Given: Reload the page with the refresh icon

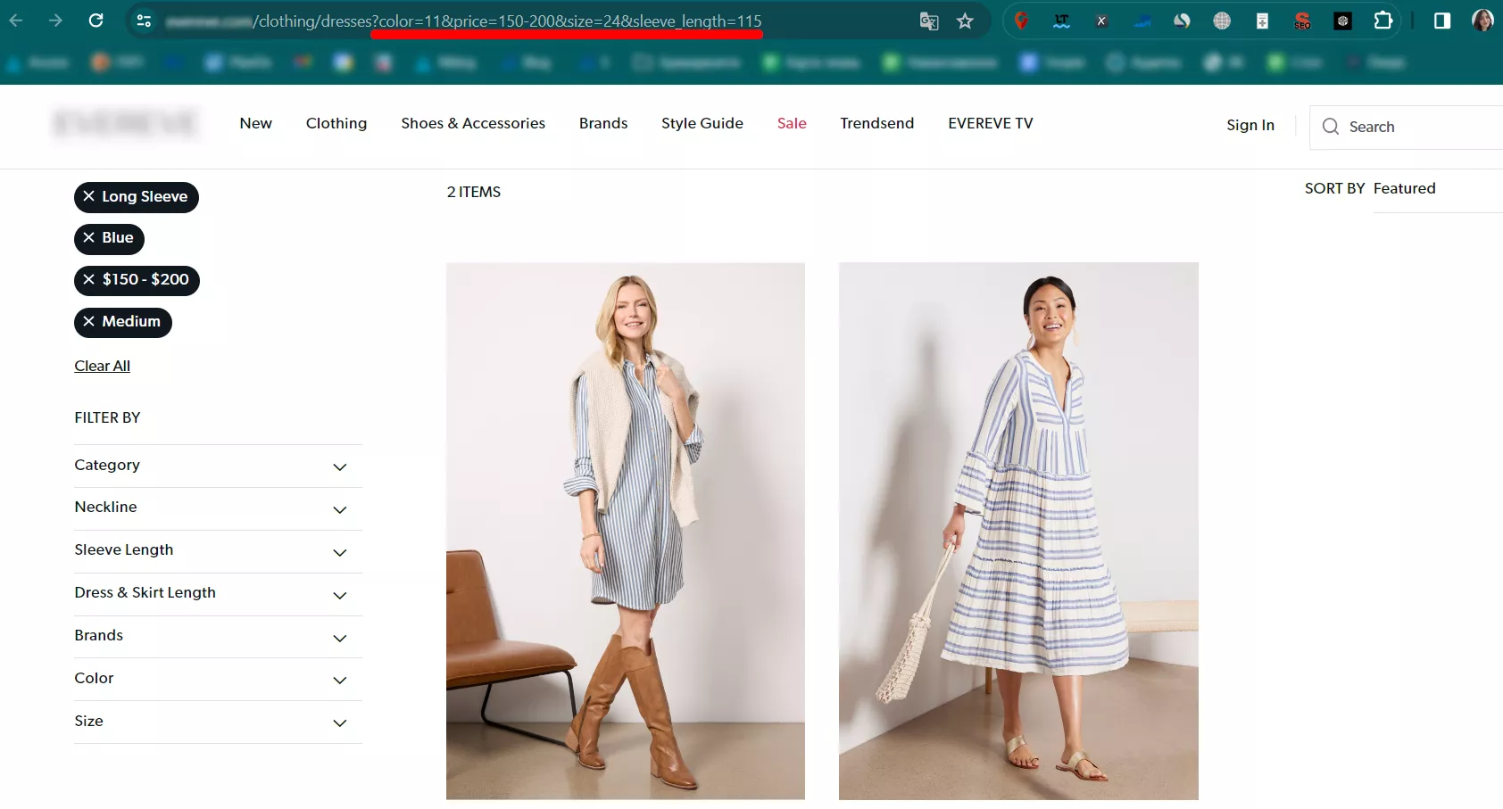Looking at the screenshot, I should [x=96, y=21].
